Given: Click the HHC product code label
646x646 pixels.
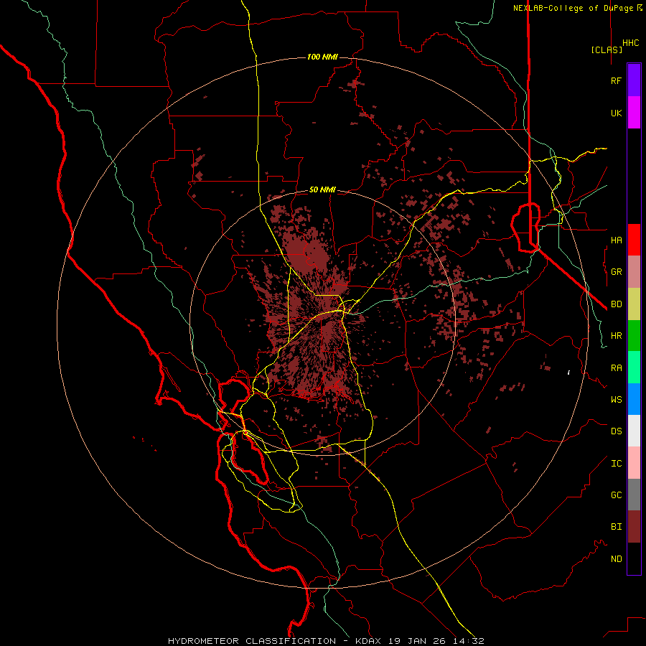Looking at the screenshot, I should point(631,43).
